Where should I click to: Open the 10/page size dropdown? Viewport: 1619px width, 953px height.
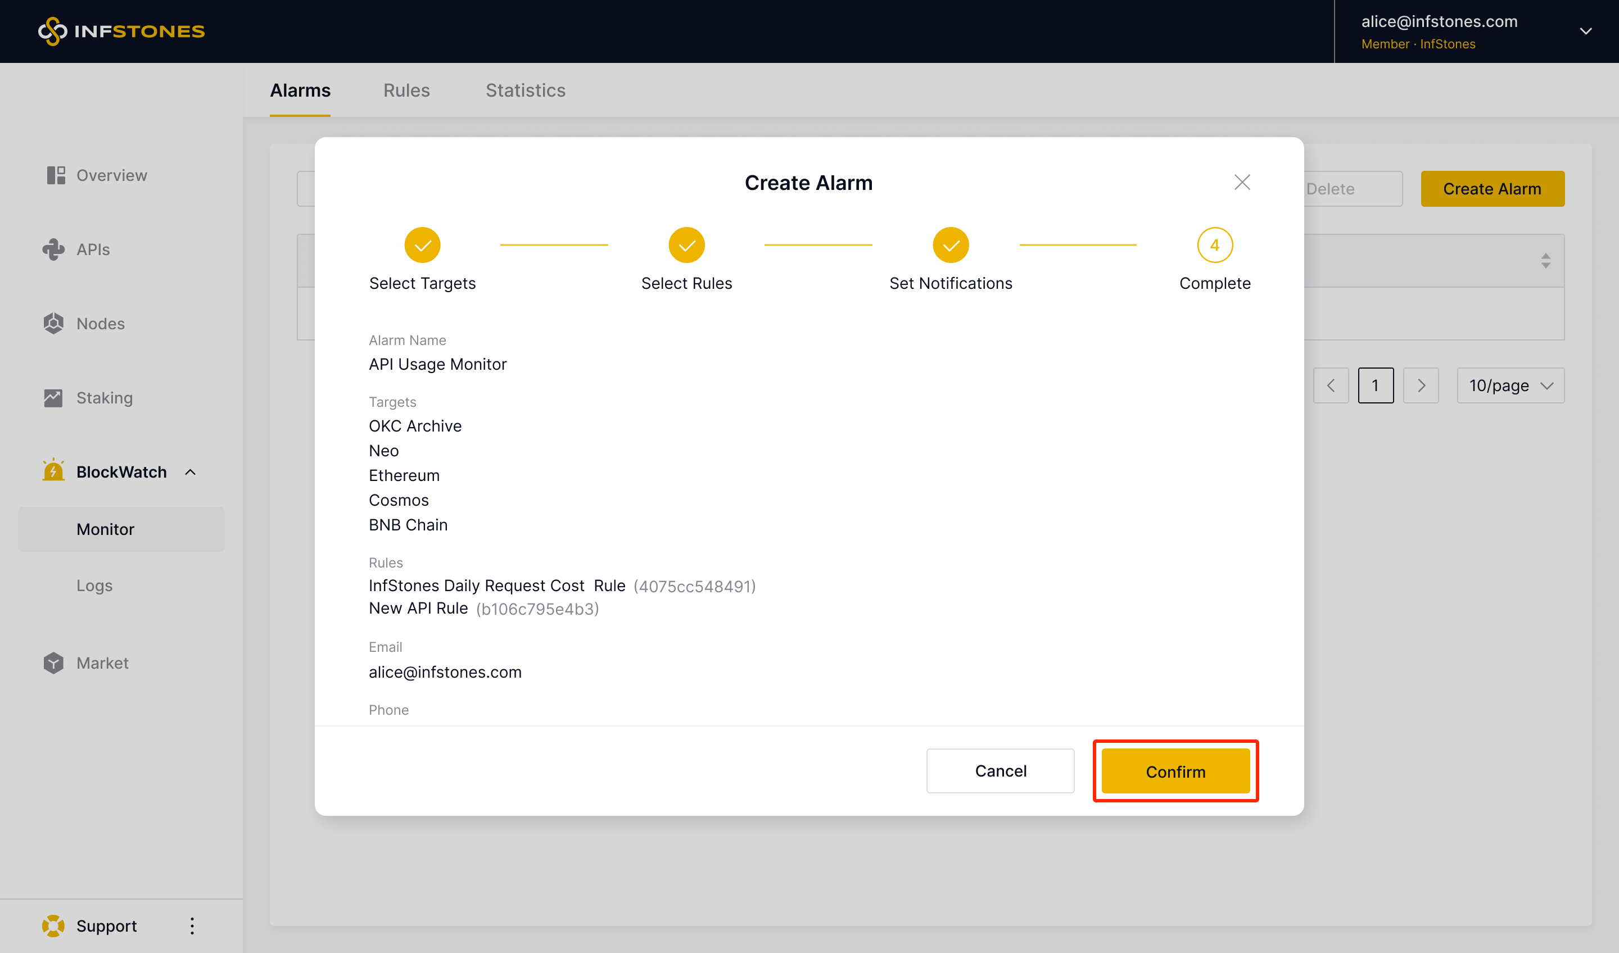pos(1510,385)
